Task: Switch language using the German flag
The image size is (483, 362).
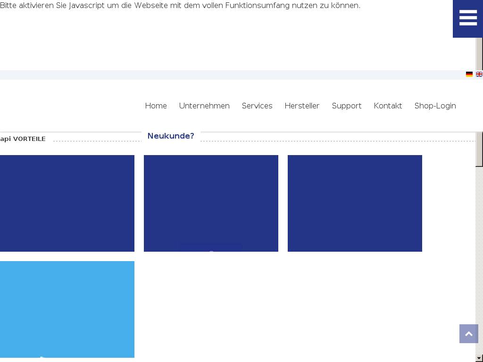Action: click(469, 74)
